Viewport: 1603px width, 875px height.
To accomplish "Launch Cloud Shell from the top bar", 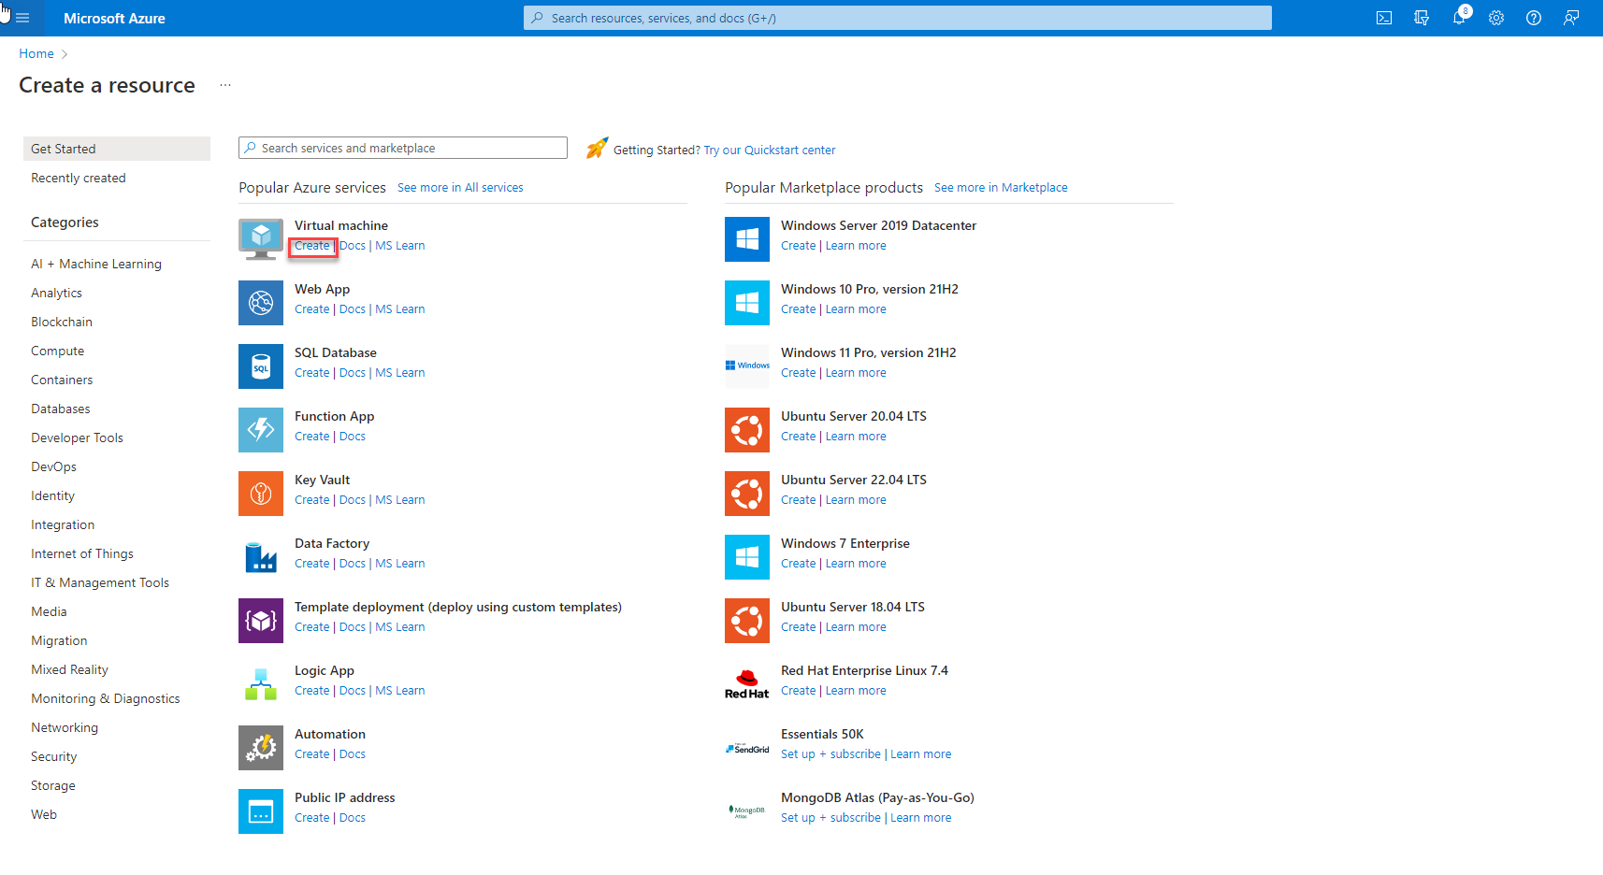I will (1384, 18).
